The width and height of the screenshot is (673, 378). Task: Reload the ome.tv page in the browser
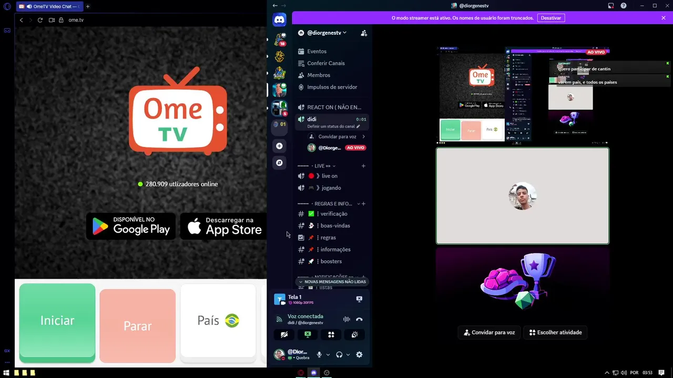click(x=40, y=20)
